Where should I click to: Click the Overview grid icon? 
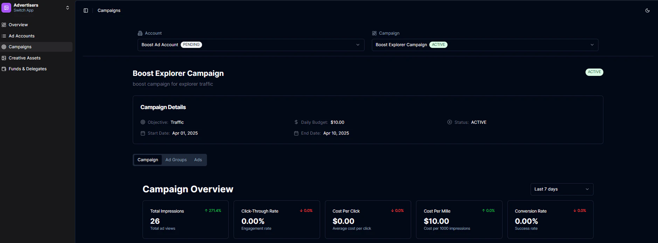point(4,25)
